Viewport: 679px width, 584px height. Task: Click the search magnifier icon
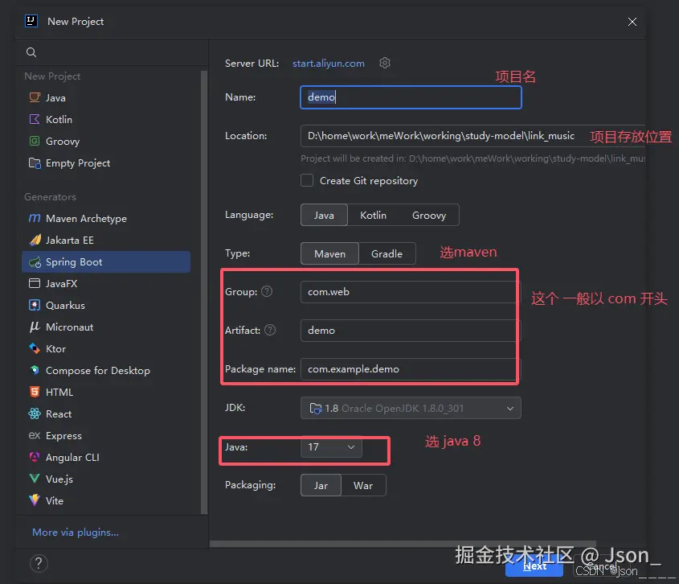coord(31,52)
